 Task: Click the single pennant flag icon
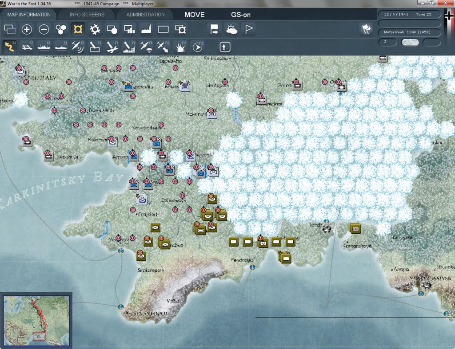click(x=249, y=29)
